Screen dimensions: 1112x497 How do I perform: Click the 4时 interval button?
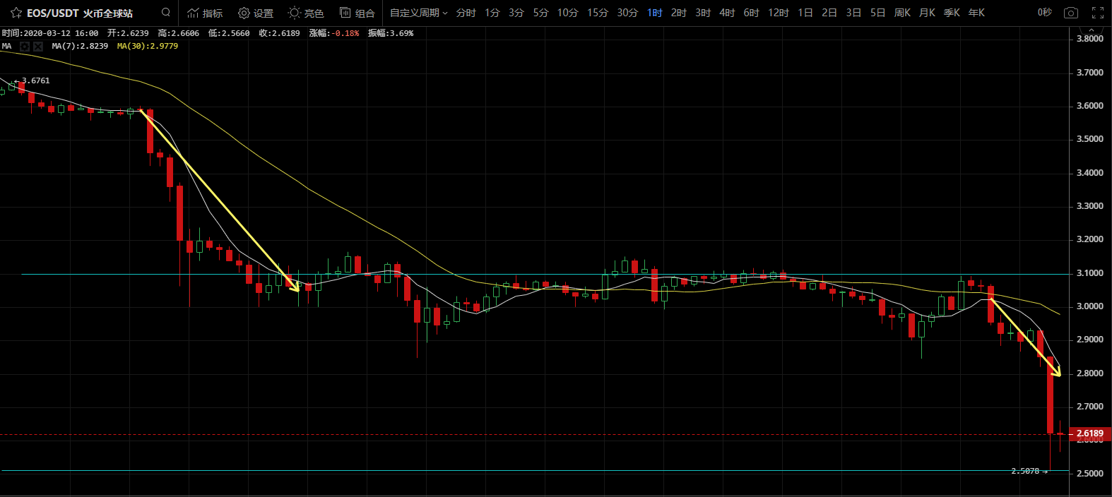pyautogui.click(x=727, y=13)
